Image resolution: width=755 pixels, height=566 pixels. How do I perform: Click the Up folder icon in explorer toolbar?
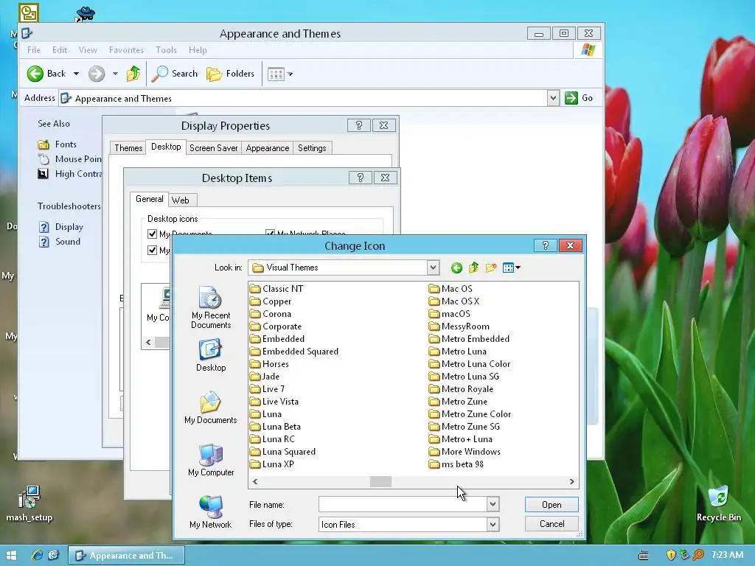133,74
